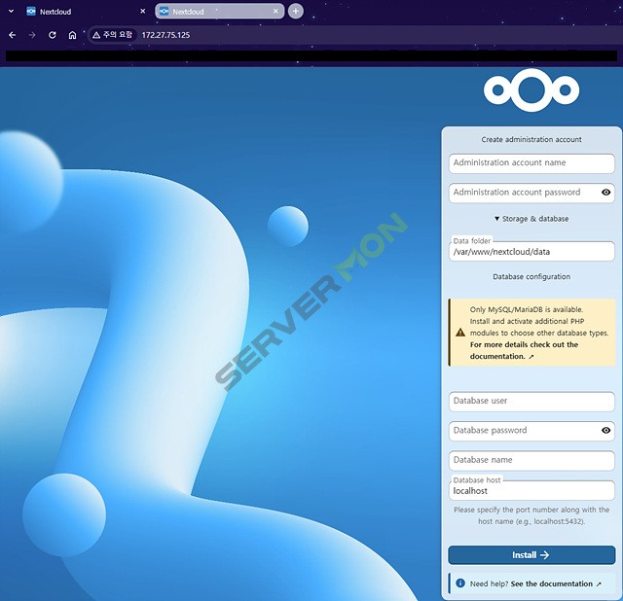623x601 pixels.
Task: Click the 'Create administration account' heading
Action: (x=531, y=140)
